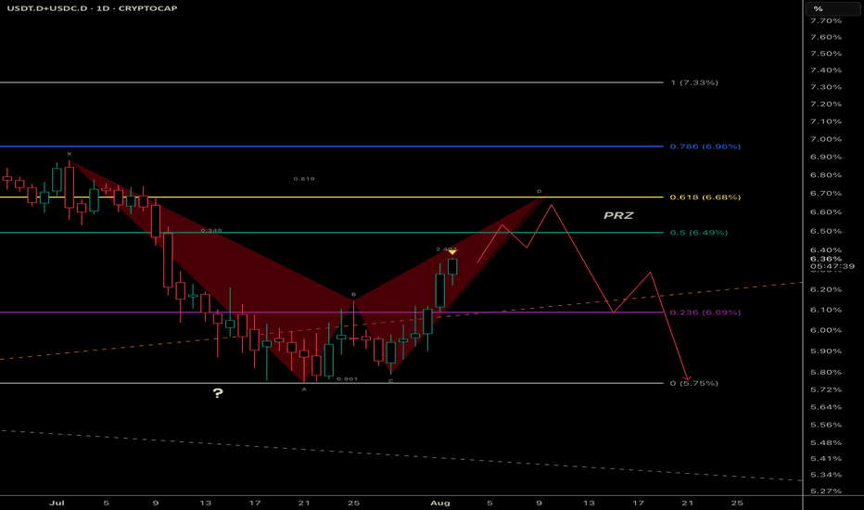Click the 0 (5.75%) Fibonacci level label

tap(694, 383)
